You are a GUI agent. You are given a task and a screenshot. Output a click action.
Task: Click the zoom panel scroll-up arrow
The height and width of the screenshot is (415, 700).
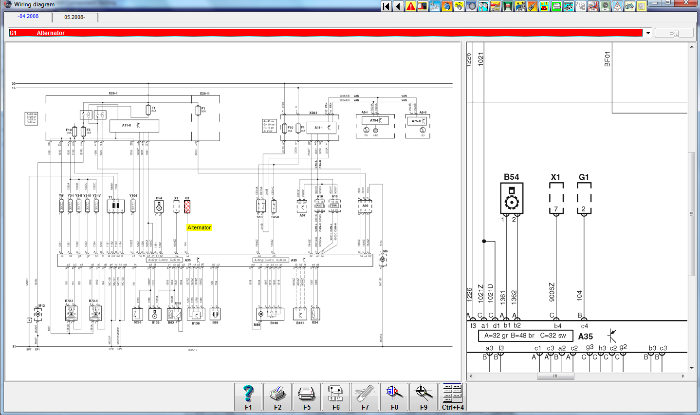point(691,47)
